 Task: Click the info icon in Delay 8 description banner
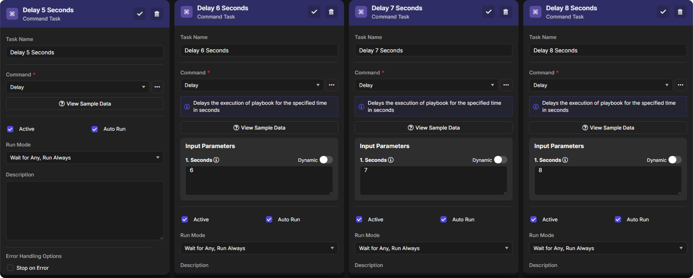tap(536, 107)
